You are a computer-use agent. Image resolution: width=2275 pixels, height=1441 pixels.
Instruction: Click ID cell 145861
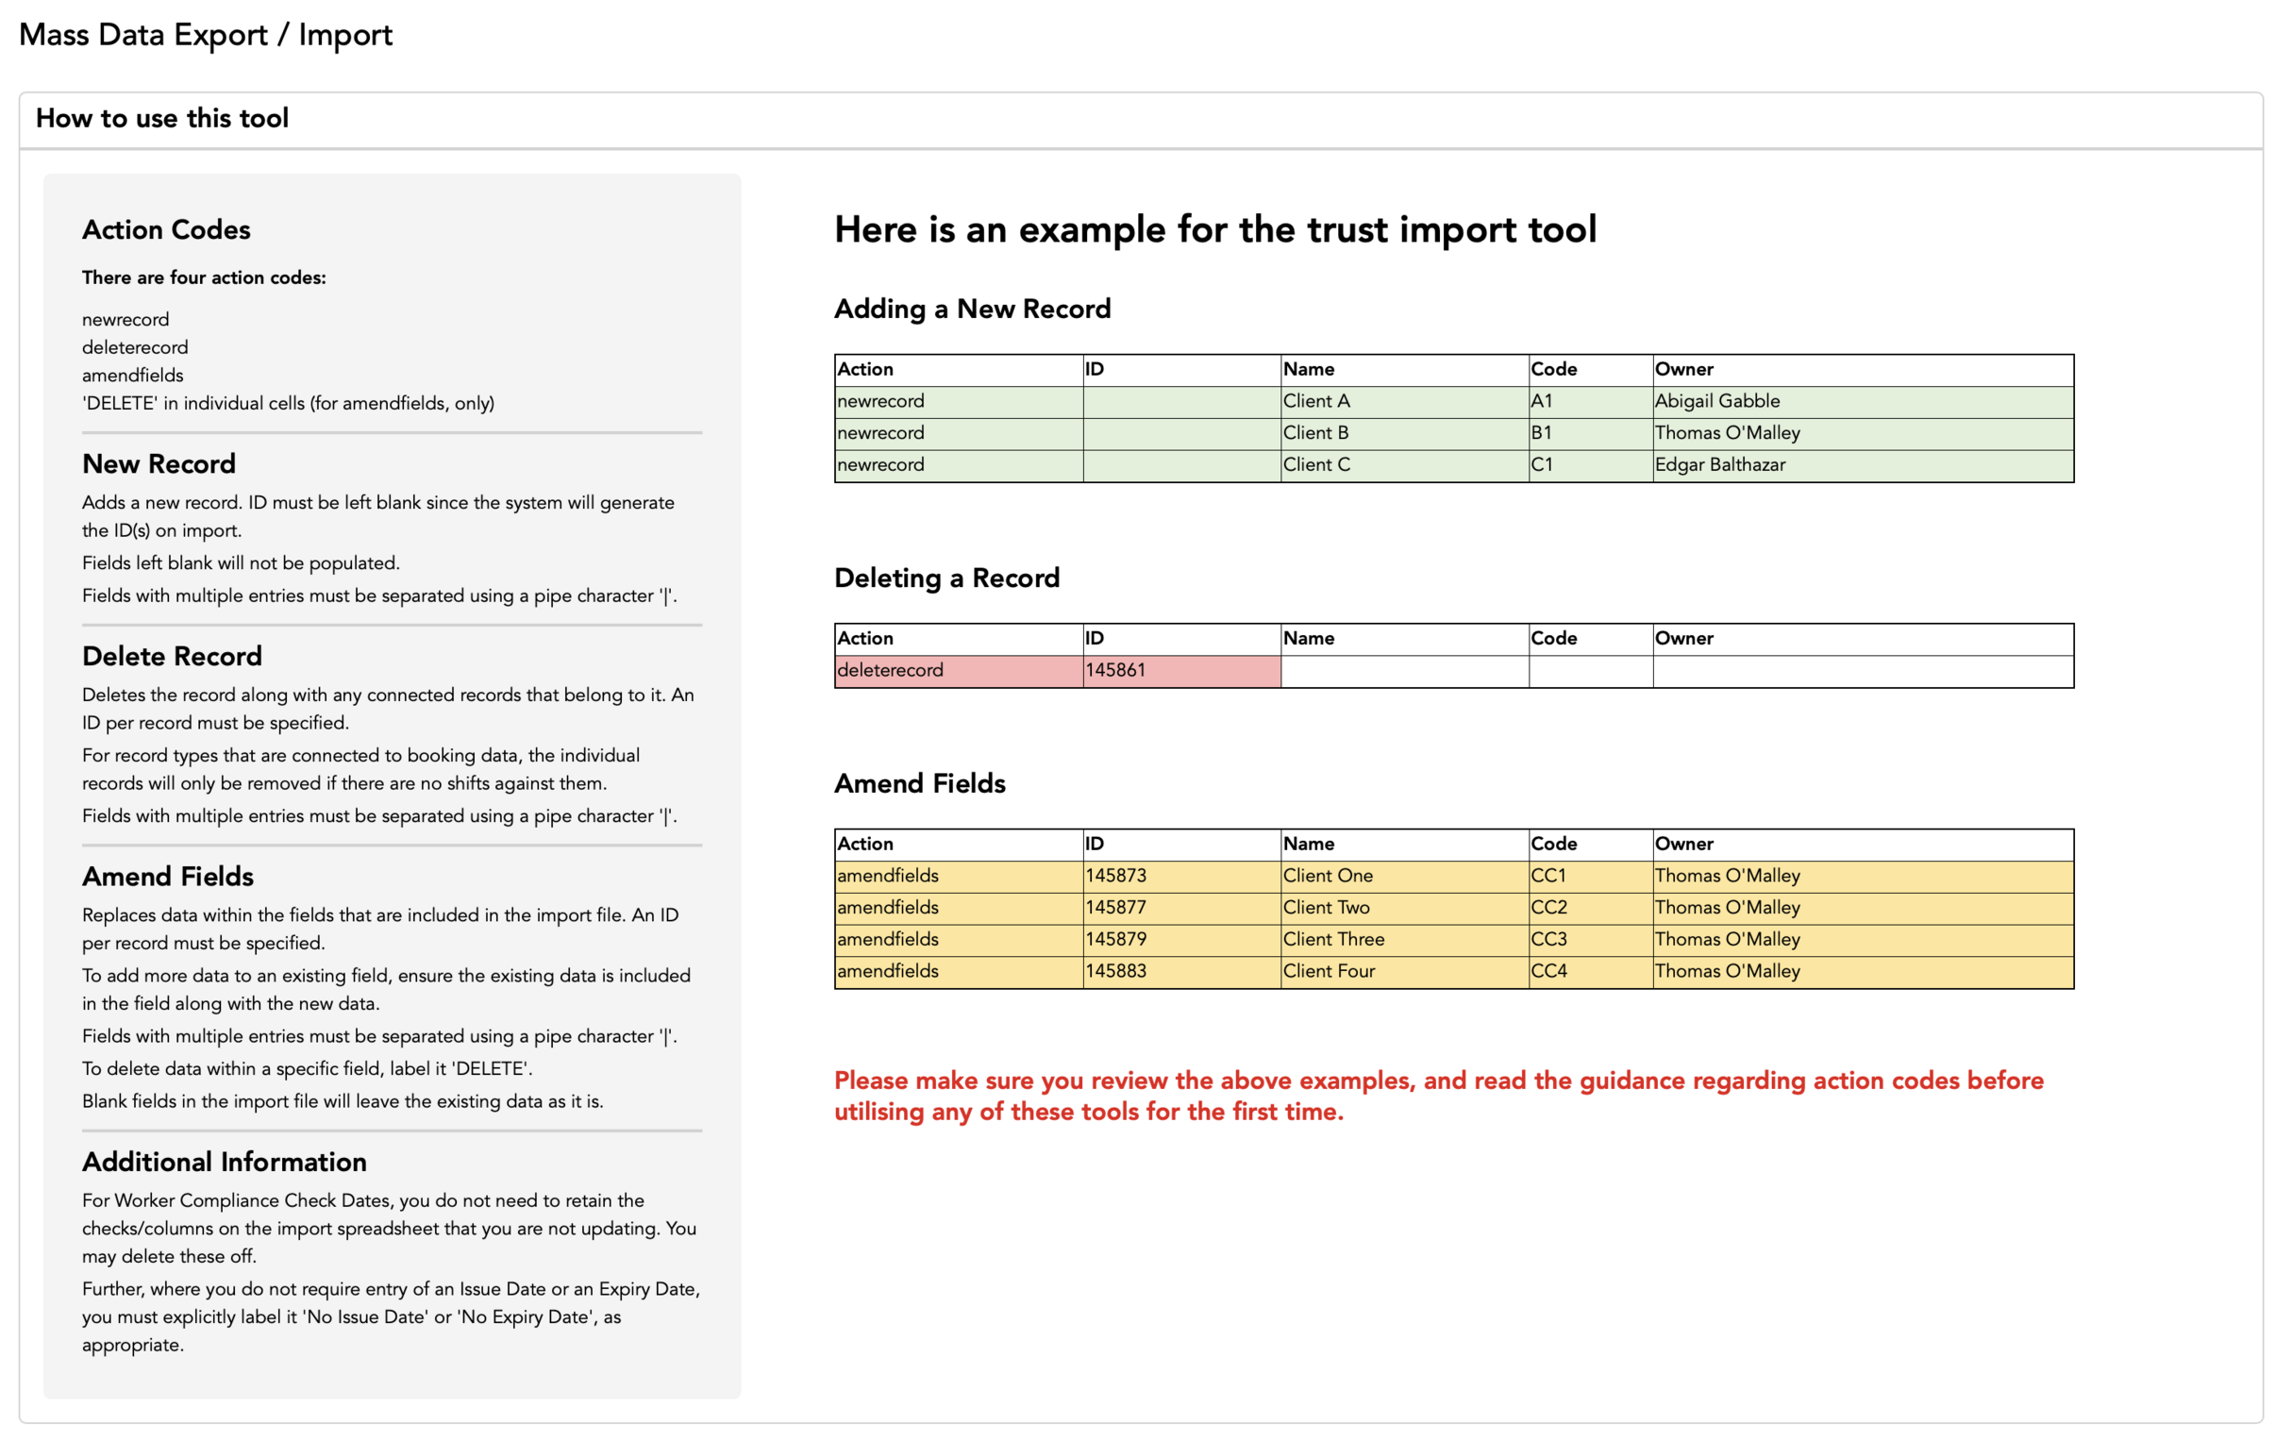[x=1114, y=670]
